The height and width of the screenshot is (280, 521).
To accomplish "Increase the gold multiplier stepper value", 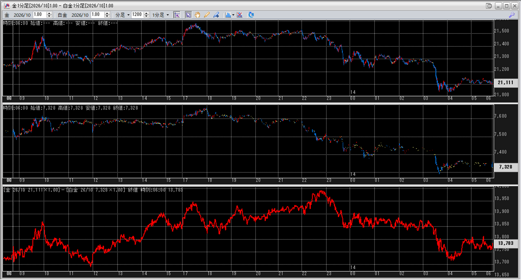I will point(49,13).
